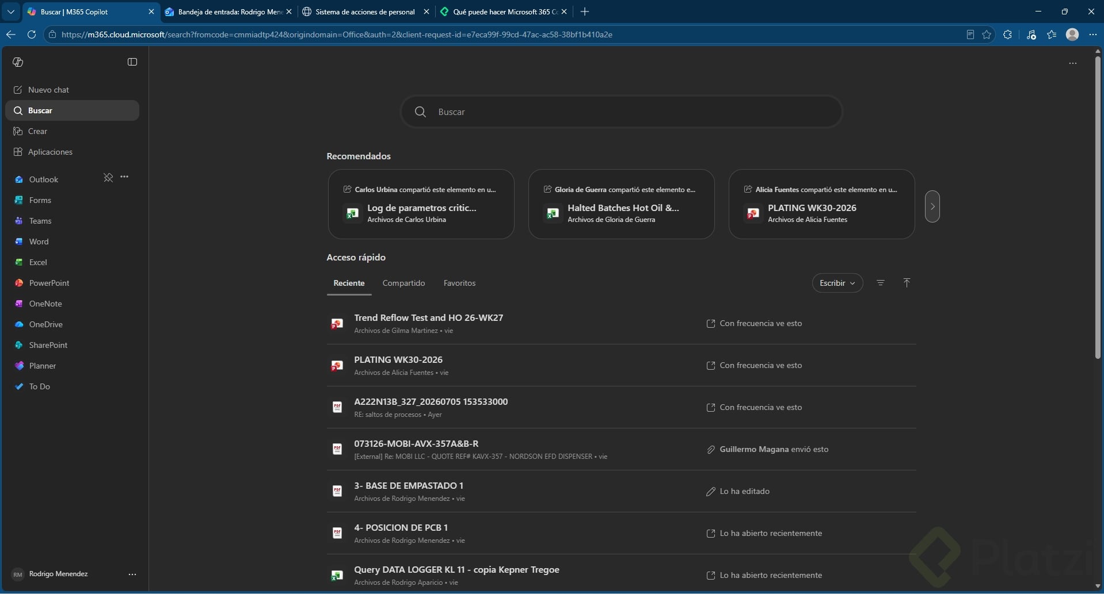Click Lo ha editado status text

pyautogui.click(x=744, y=492)
